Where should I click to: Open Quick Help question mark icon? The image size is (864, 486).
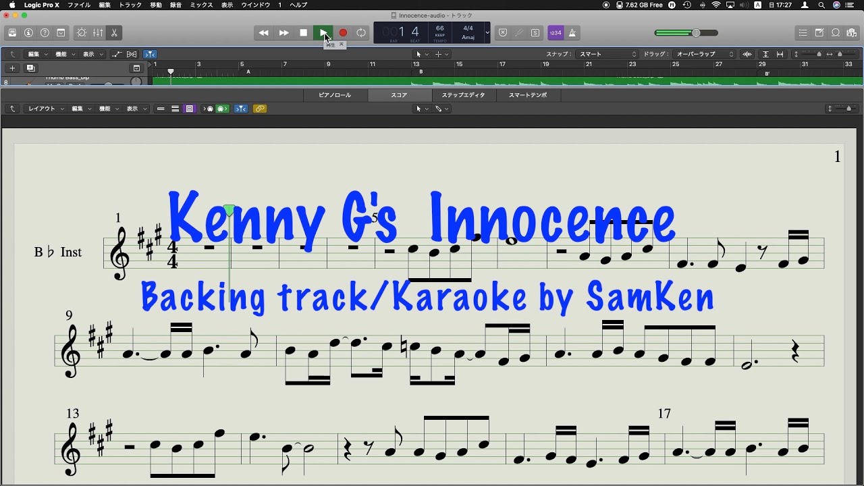[45, 32]
